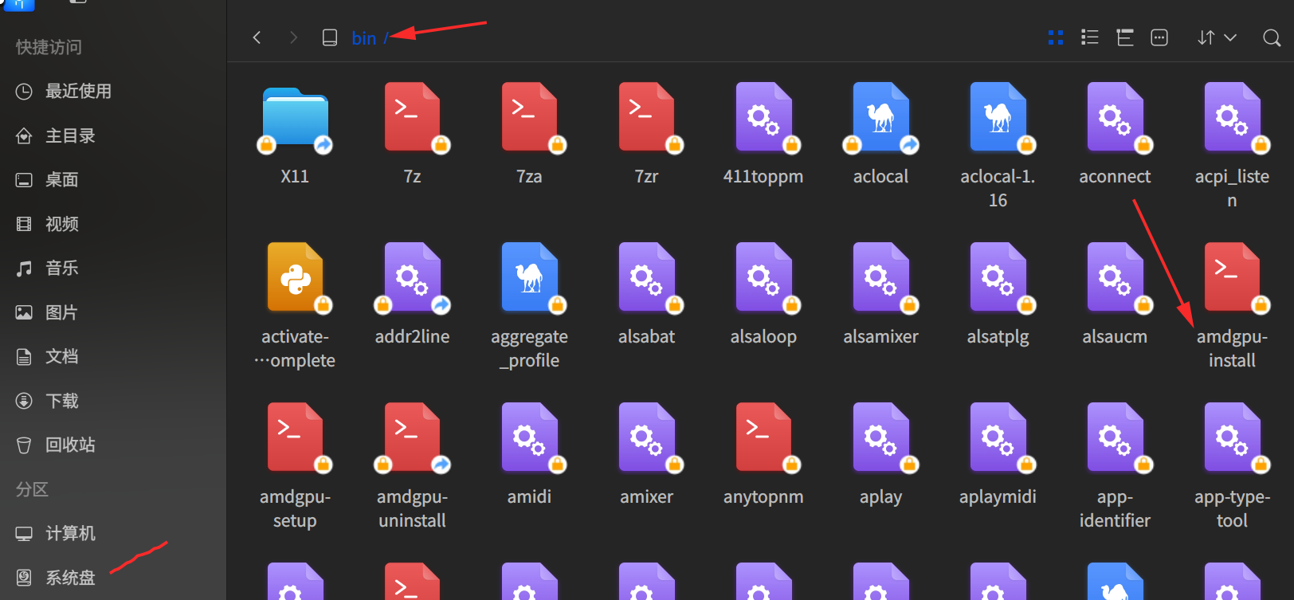
Task: Go back with the left arrow
Action: [x=257, y=37]
